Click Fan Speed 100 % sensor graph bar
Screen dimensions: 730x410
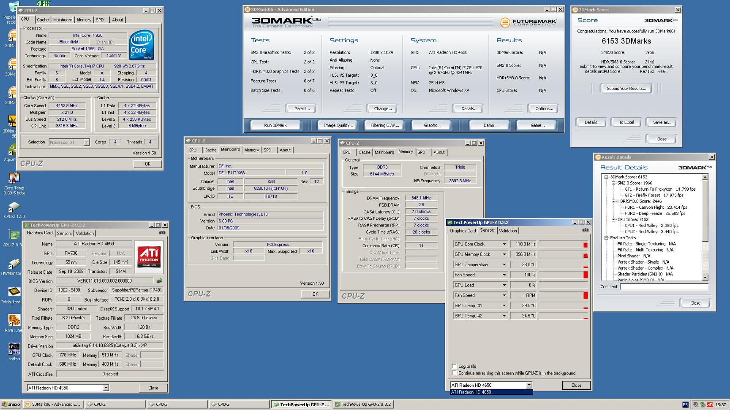point(563,275)
